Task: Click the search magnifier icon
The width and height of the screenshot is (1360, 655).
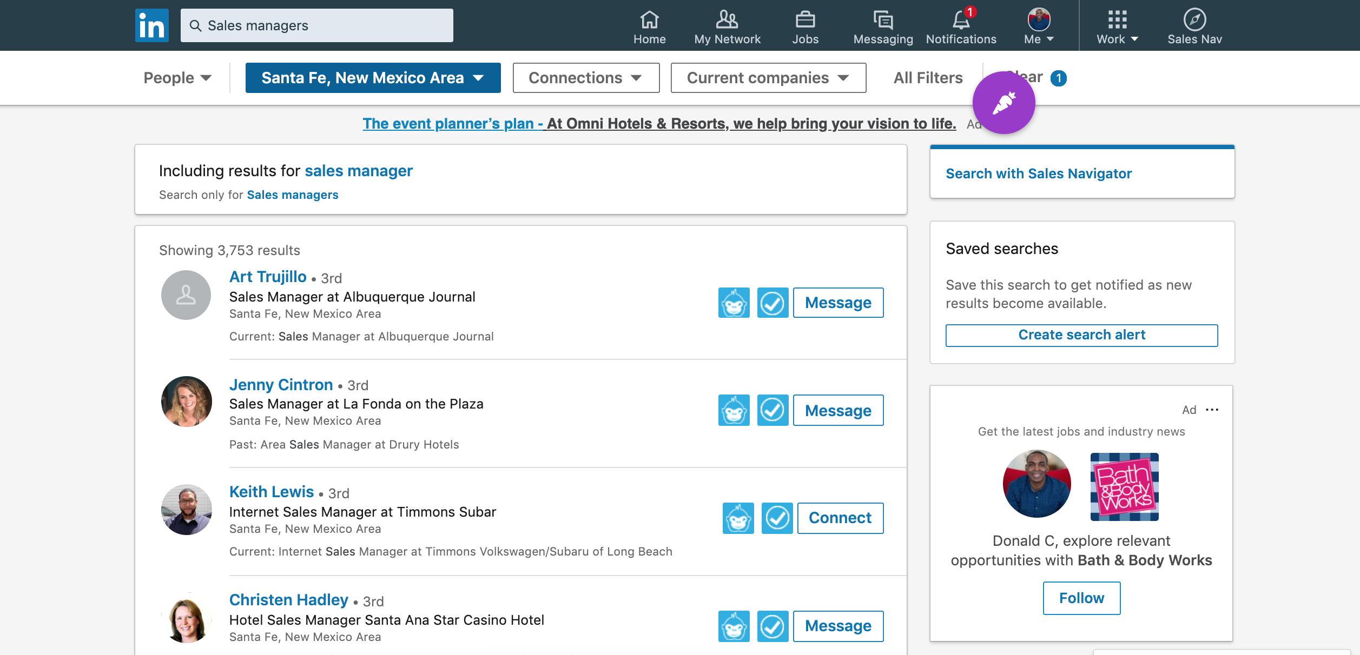Action: coord(195,25)
